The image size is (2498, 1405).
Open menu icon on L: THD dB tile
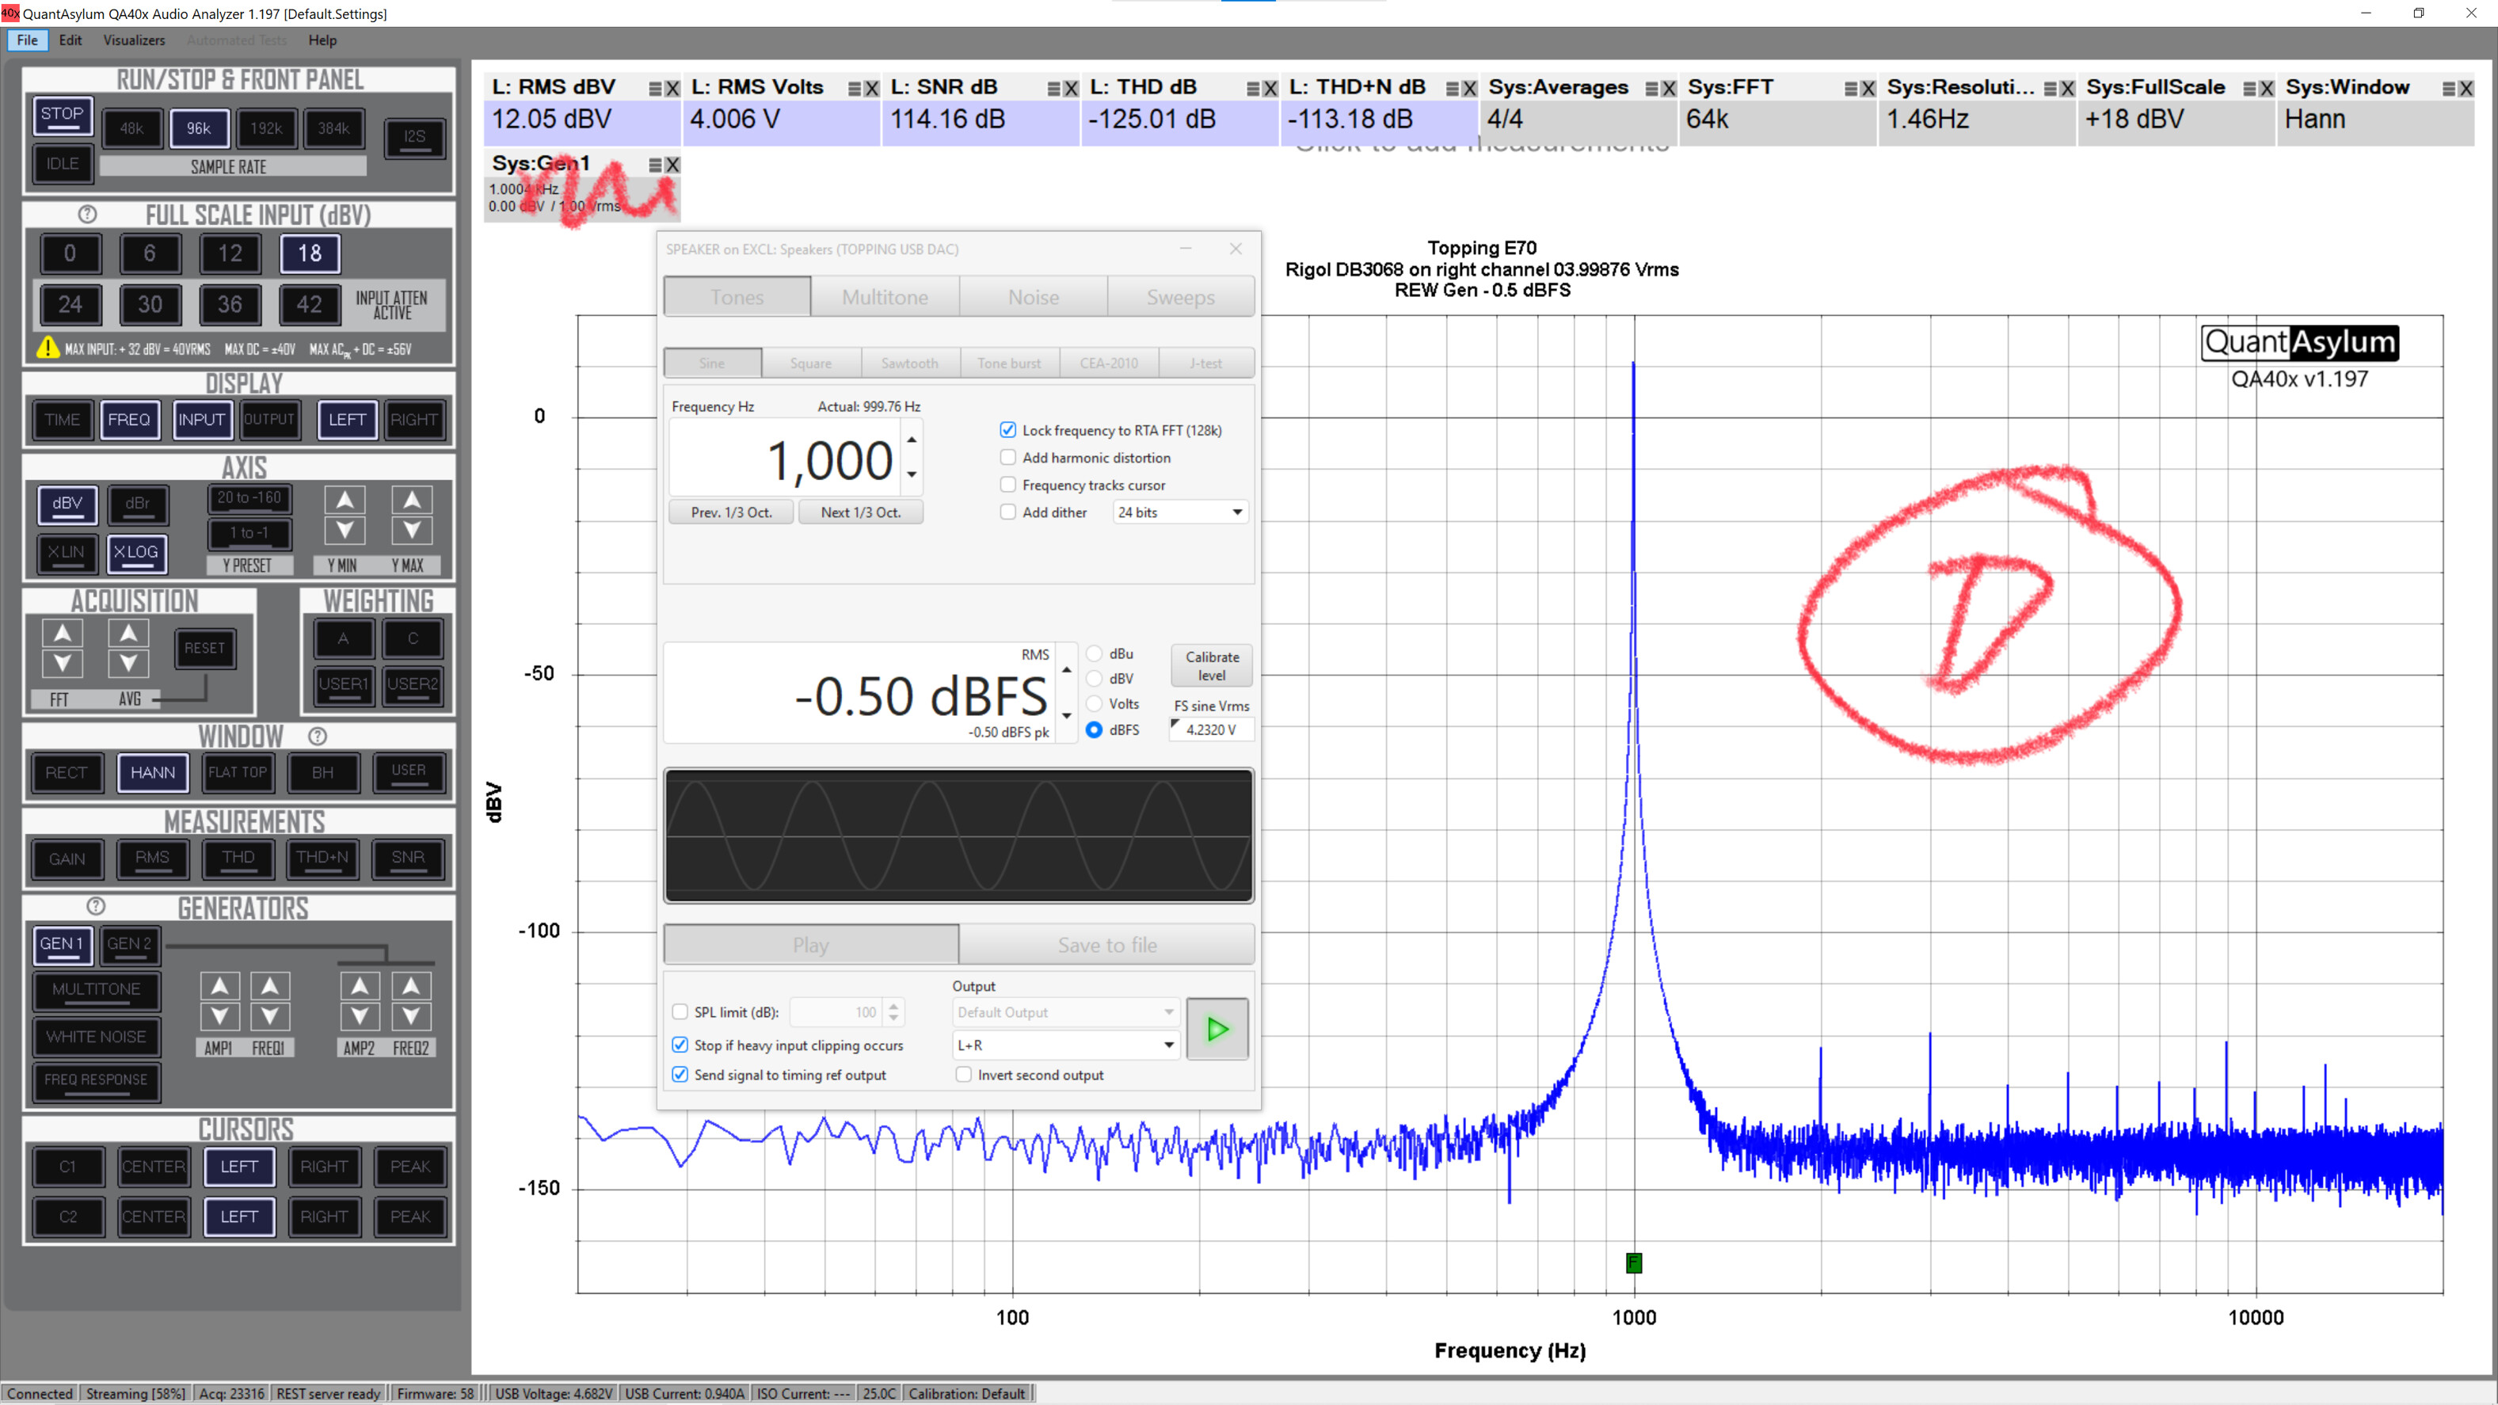pyautogui.click(x=1253, y=88)
